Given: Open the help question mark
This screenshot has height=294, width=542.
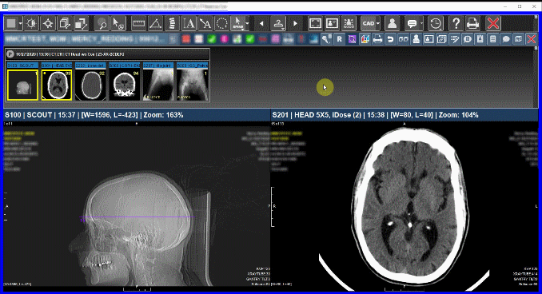Looking at the screenshot, I should click(x=456, y=23).
